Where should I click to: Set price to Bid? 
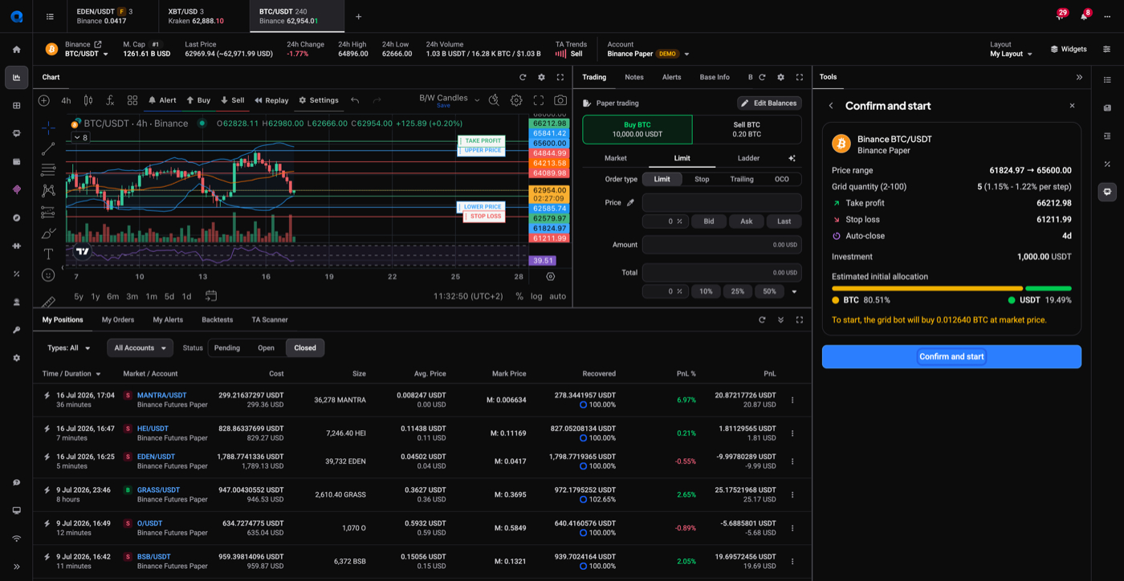point(709,221)
